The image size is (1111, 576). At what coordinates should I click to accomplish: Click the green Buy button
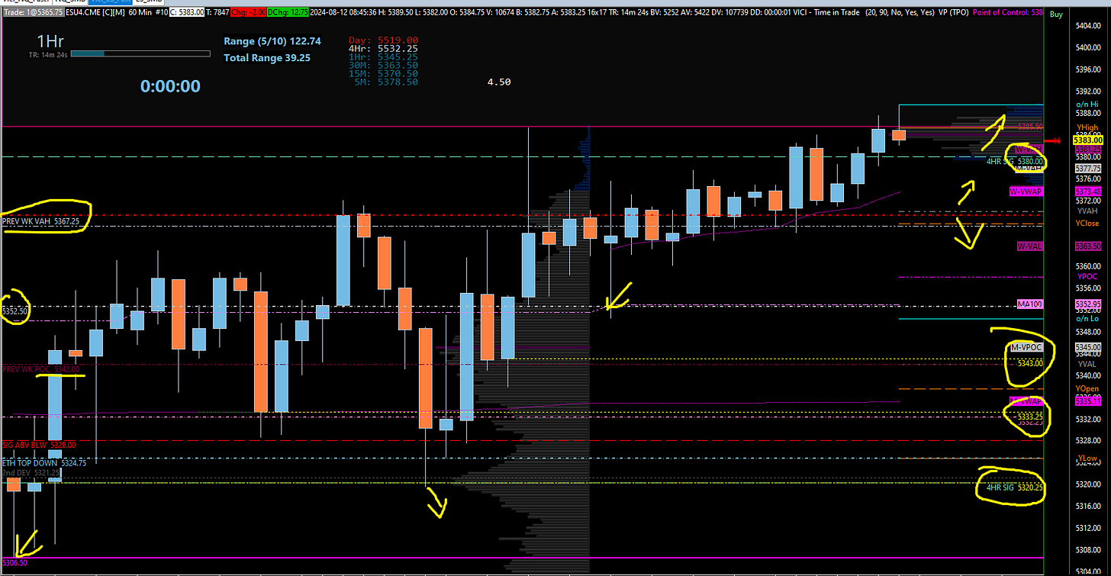pyautogui.click(x=1056, y=14)
